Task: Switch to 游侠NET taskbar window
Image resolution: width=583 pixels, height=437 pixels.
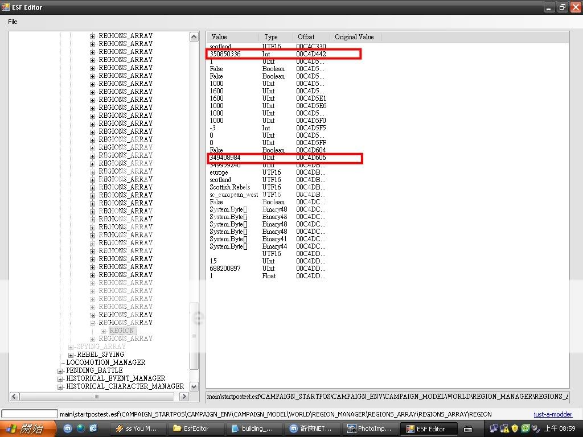Action: coord(313,429)
